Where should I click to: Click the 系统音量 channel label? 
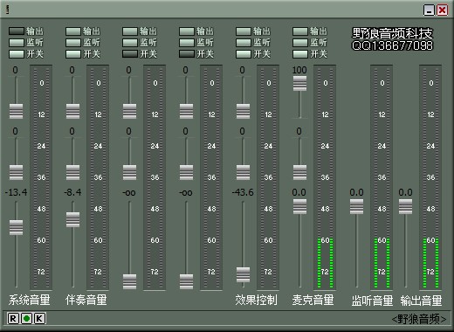click(x=29, y=300)
